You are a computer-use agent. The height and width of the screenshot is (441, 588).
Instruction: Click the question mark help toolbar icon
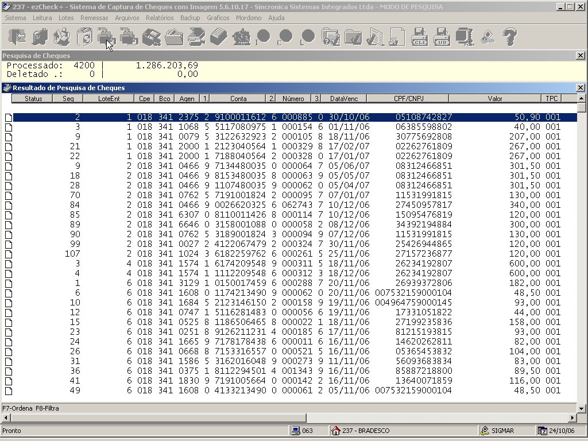tap(510, 37)
